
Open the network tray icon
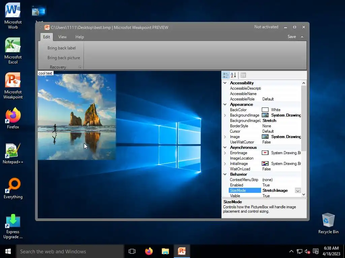coord(300,251)
